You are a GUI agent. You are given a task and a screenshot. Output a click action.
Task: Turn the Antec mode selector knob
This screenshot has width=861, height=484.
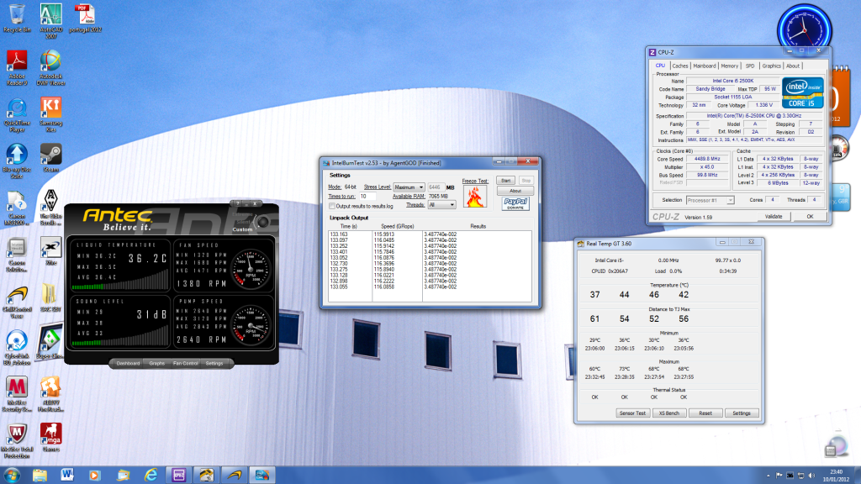263,222
